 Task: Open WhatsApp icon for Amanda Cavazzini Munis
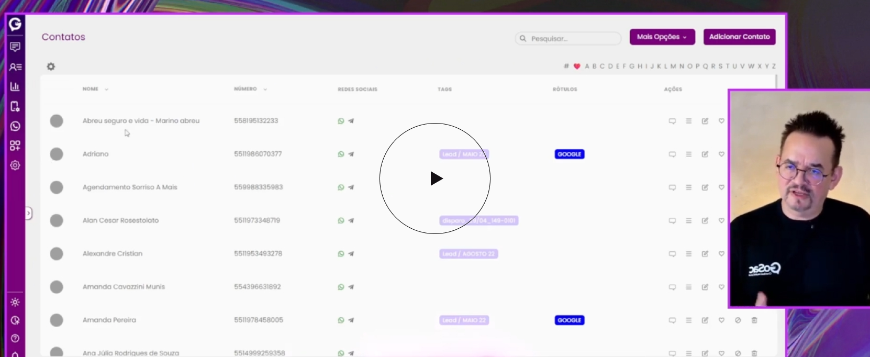341,287
